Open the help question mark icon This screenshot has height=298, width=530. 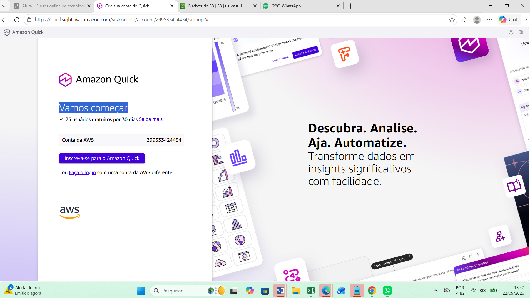pyautogui.click(x=511, y=32)
